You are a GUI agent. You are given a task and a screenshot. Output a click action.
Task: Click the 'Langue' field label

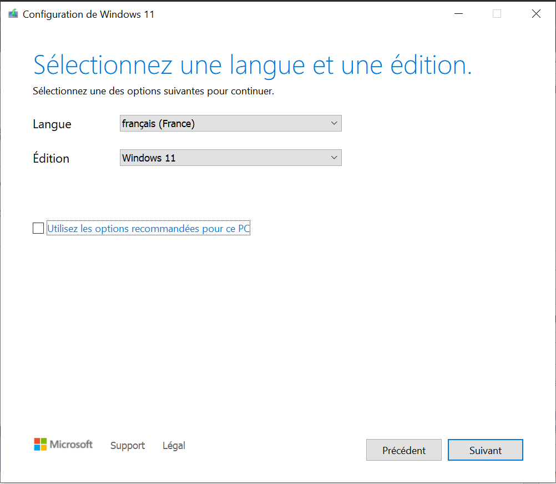52,124
